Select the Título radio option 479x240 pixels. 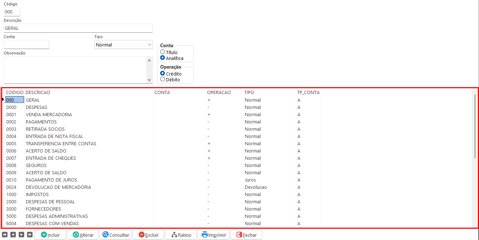click(163, 52)
